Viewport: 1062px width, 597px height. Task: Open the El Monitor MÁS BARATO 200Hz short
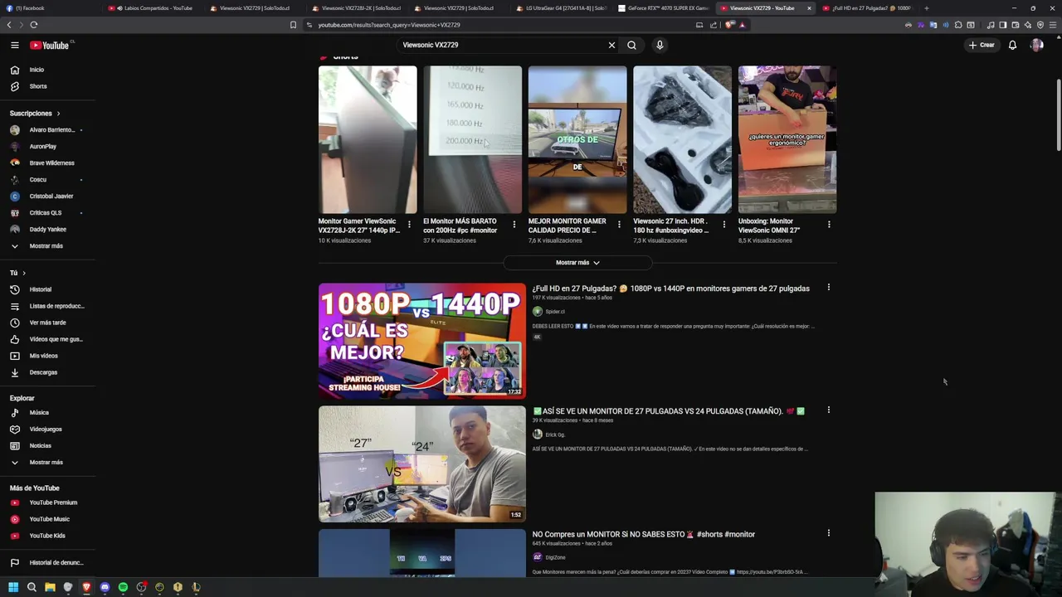click(472, 139)
